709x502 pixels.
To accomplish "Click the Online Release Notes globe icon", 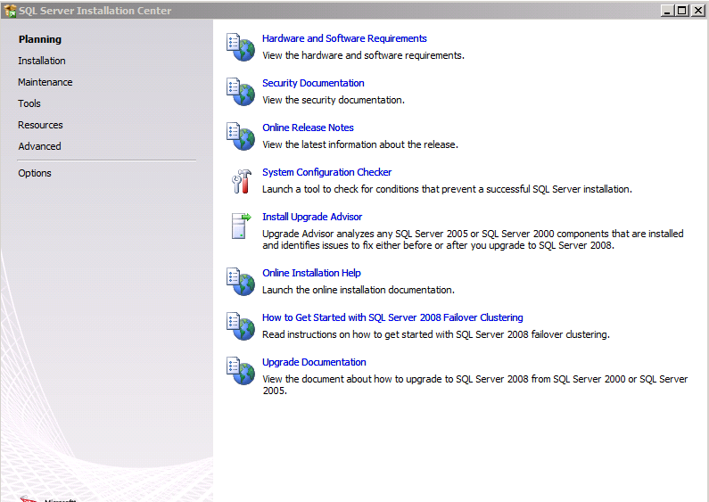I will click(x=241, y=136).
